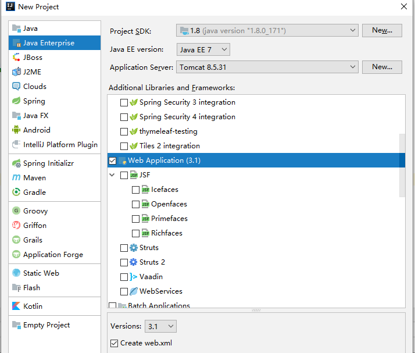Select Java Enterprise project category
The width and height of the screenshot is (415, 353).
click(x=55, y=43)
